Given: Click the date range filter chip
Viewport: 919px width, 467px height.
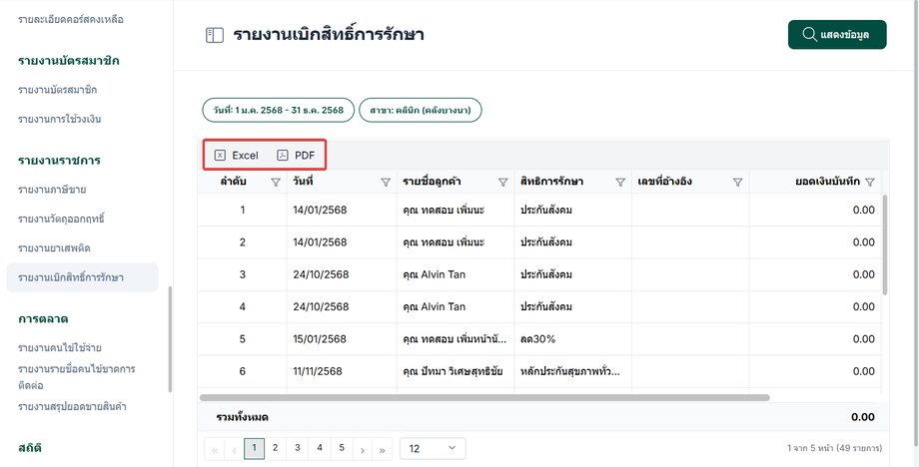Looking at the screenshot, I should (279, 110).
